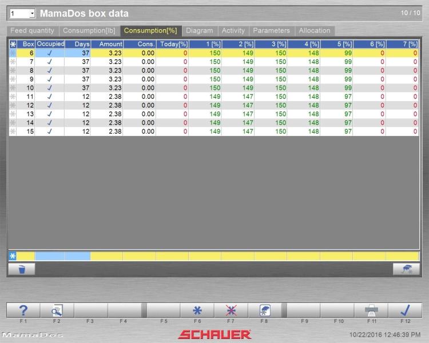The image size is (429, 343).
Task: Click the trash bin delete icon
Action: [22, 269]
